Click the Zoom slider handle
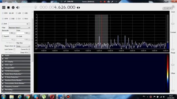 (173, 24)
